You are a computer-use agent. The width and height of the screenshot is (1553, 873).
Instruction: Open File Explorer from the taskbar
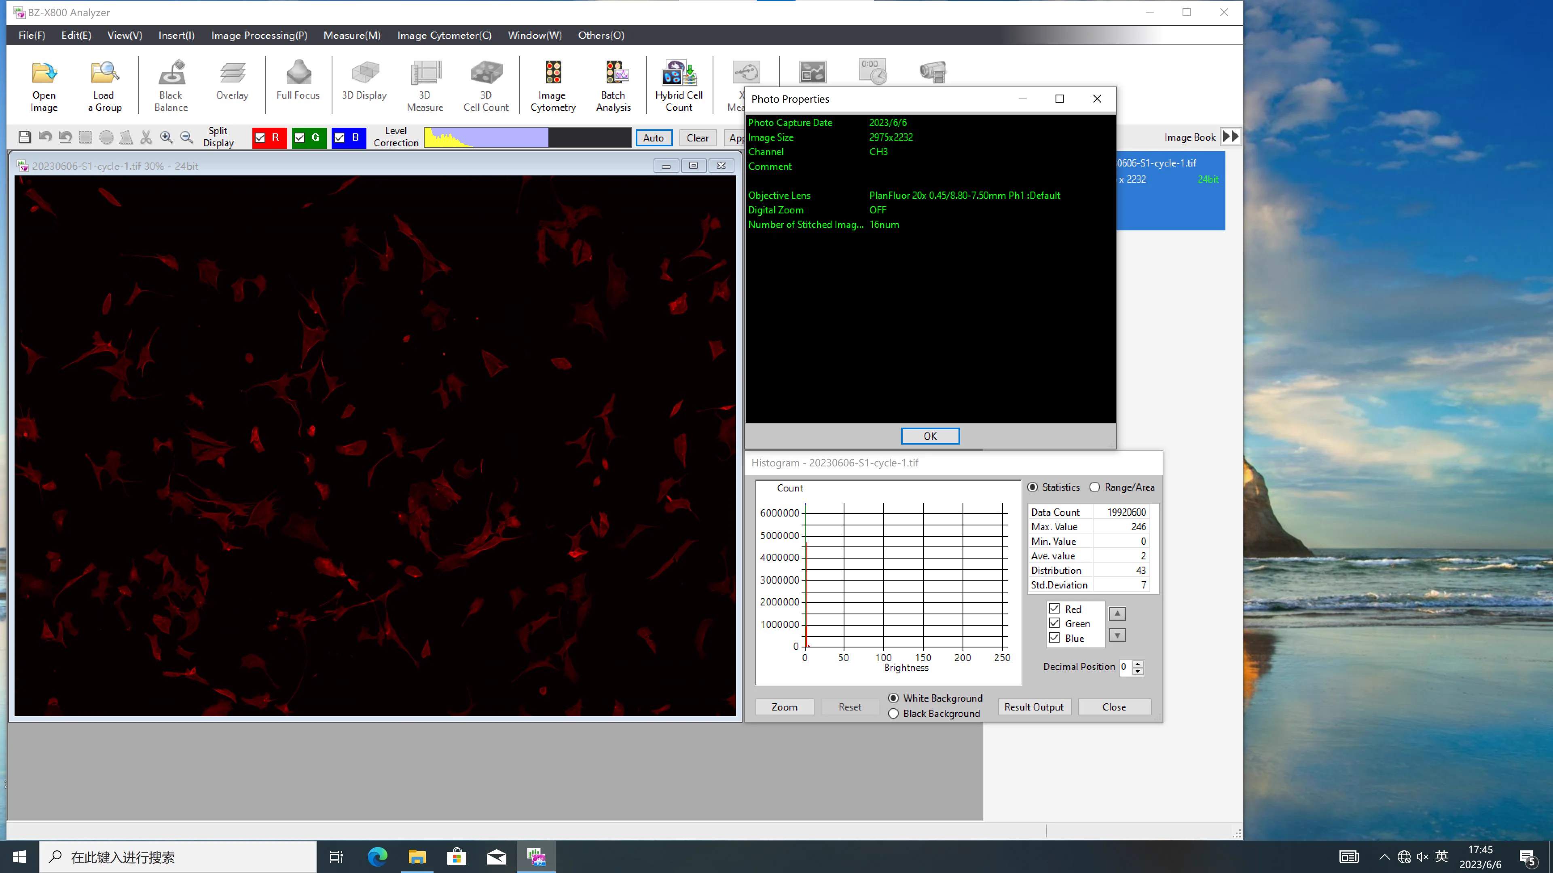(x=417, y=857)
